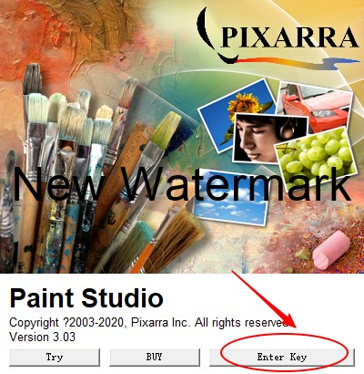Viewport: 364px width, 374px height.
Task: Click the dark-bristled brush at top left
Action: pos(32,79)
